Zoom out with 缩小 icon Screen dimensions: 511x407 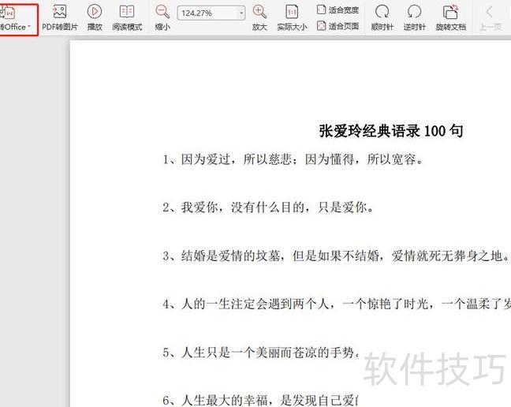(x=162, y=19)
